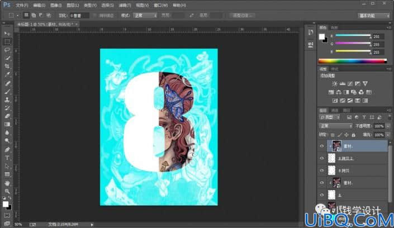394x228 pixels.
Task: Open the 文件(F) menu
Action: click(22, 5)
